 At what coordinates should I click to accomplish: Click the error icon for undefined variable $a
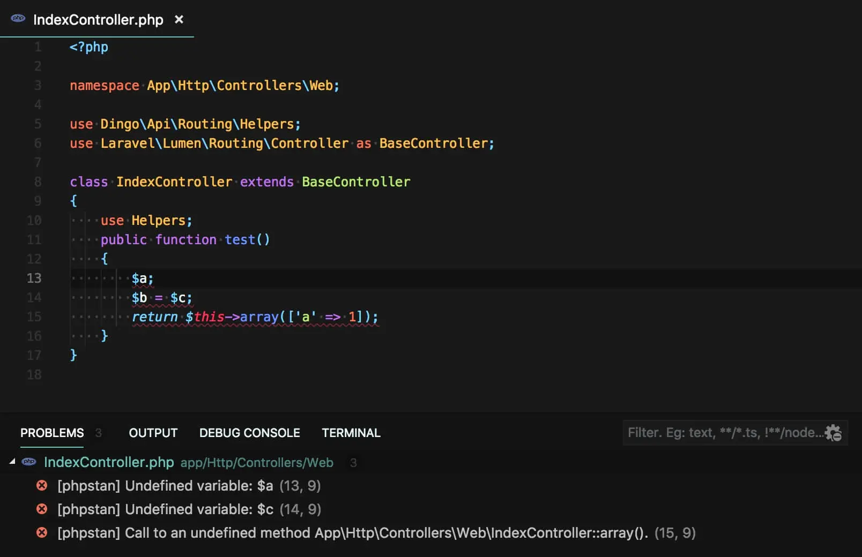click(42, 486)
